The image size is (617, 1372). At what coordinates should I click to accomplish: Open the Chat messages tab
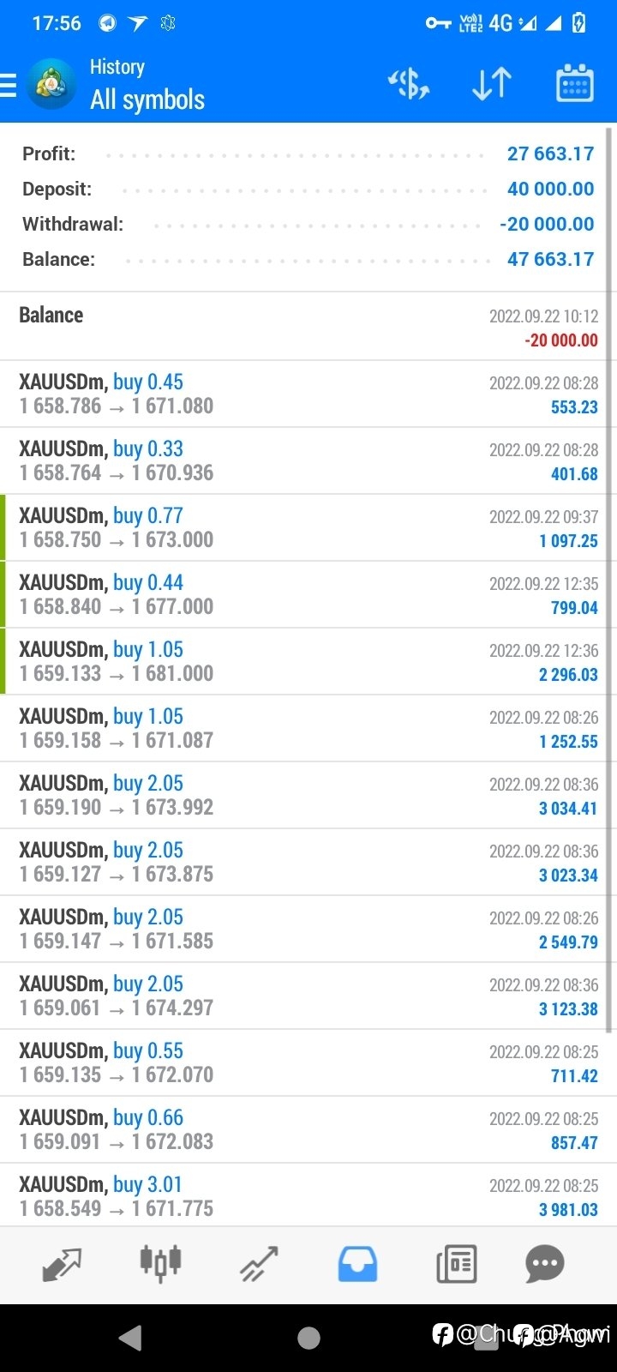click(545, 1263)
